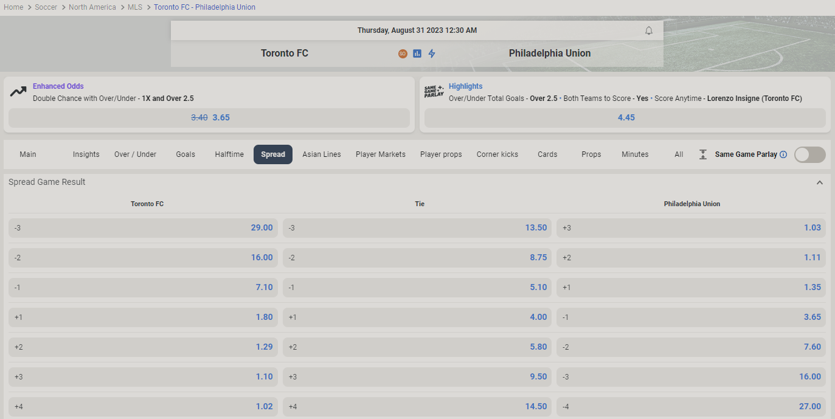Screen dimensions: 835x419
Task: Click the Highlights heading
Action: point(466,86)
